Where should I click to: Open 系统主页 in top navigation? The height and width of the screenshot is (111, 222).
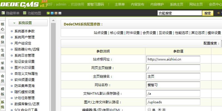pos(177,4)
